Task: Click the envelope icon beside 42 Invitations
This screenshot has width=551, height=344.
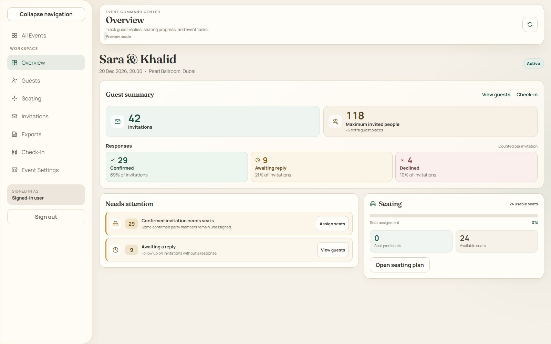Action: coord(117,121)
